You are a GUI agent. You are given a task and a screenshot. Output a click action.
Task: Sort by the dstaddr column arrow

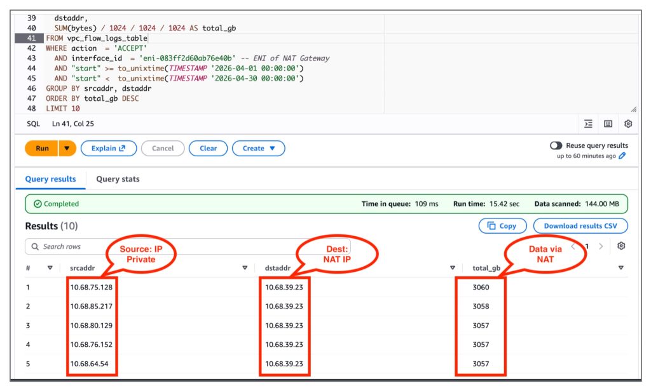[453, 268]
